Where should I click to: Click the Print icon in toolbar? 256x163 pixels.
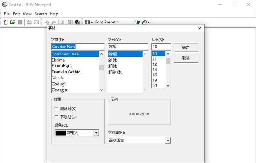29,22
